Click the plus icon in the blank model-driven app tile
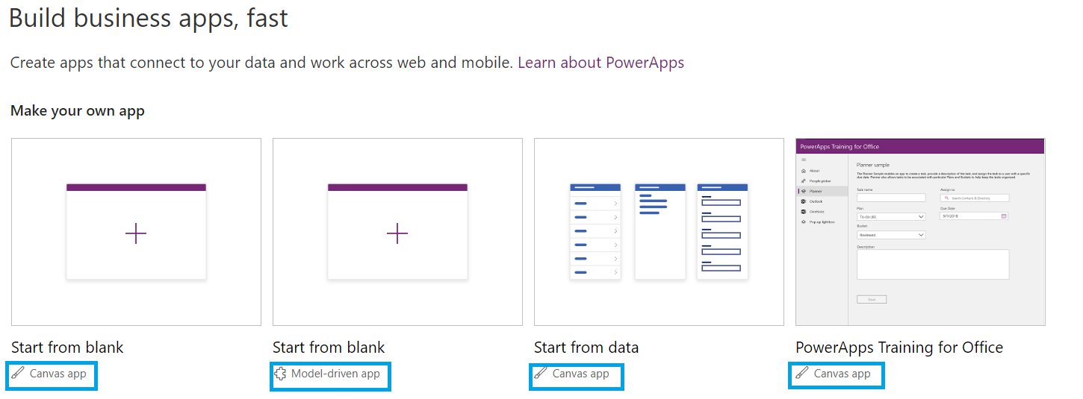Screen dimensions: 1083x399 pos(397,233)
